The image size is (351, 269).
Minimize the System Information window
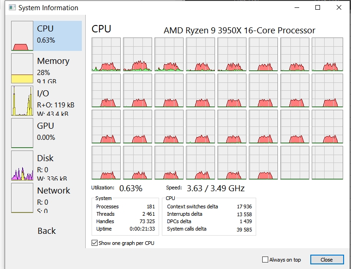click(296, 8)
